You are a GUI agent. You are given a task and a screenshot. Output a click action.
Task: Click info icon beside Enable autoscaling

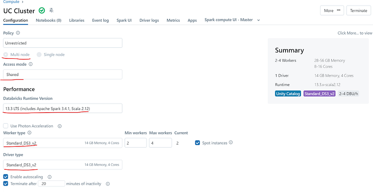tap(49, 177)
